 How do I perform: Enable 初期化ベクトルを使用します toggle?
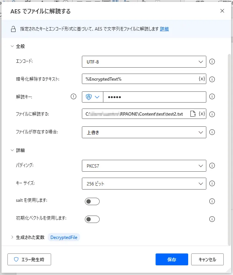click(92, 219)
